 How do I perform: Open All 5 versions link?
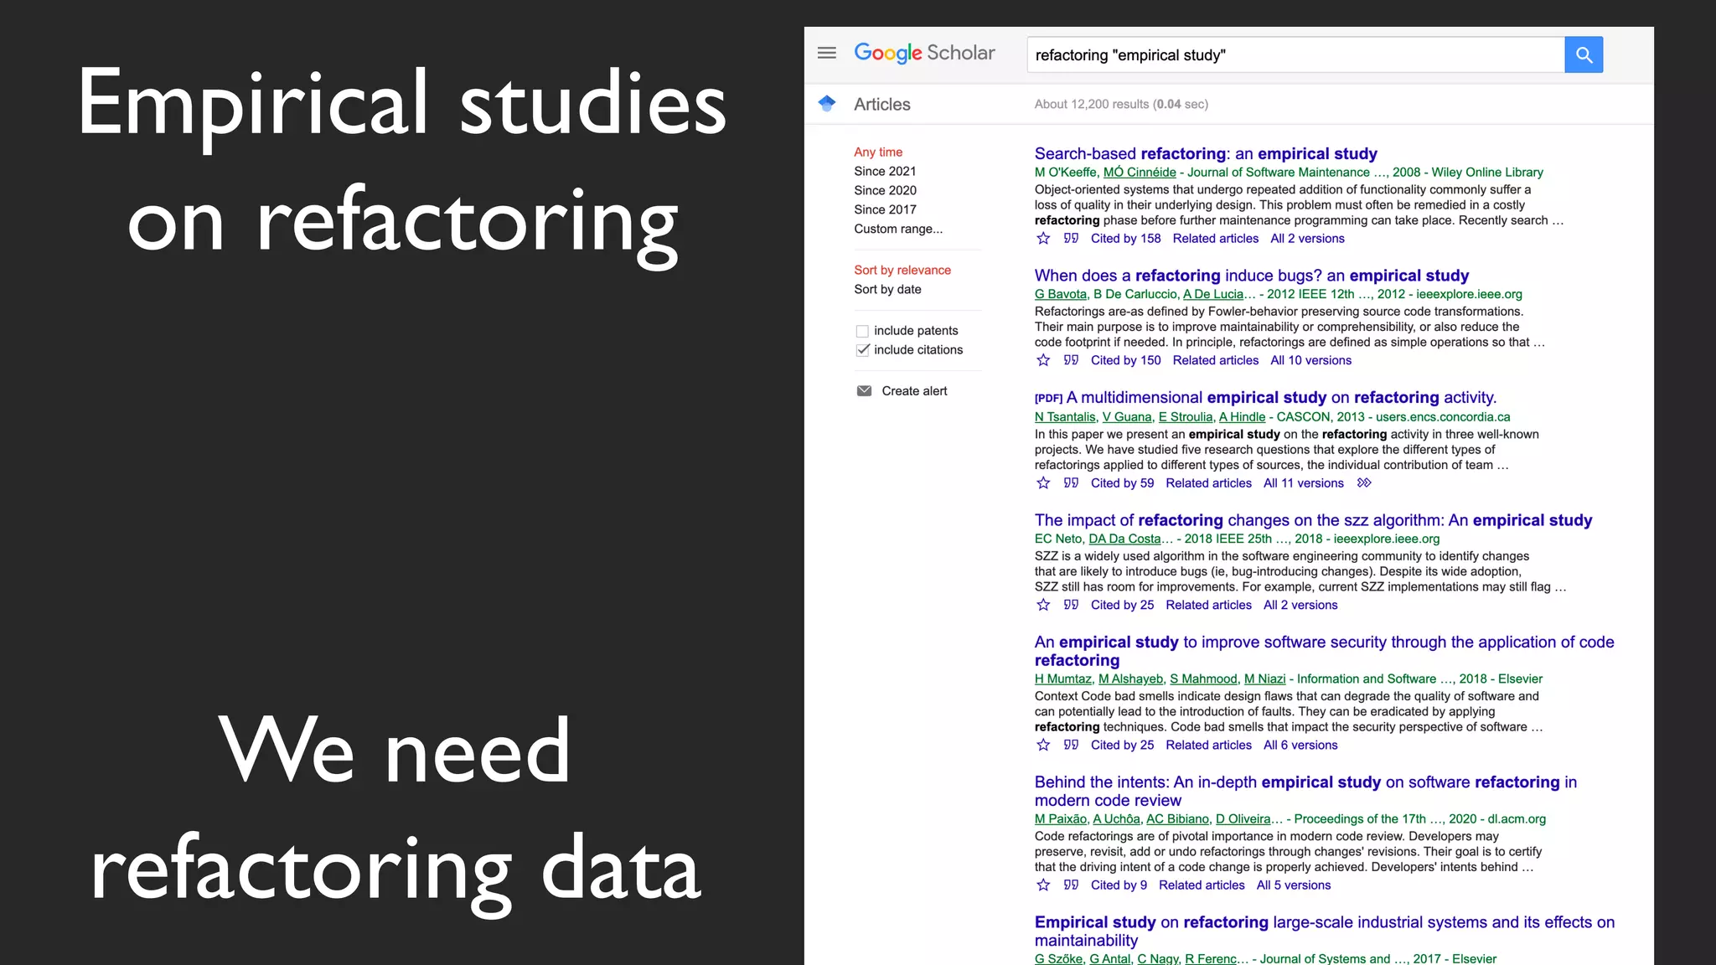1294,885
